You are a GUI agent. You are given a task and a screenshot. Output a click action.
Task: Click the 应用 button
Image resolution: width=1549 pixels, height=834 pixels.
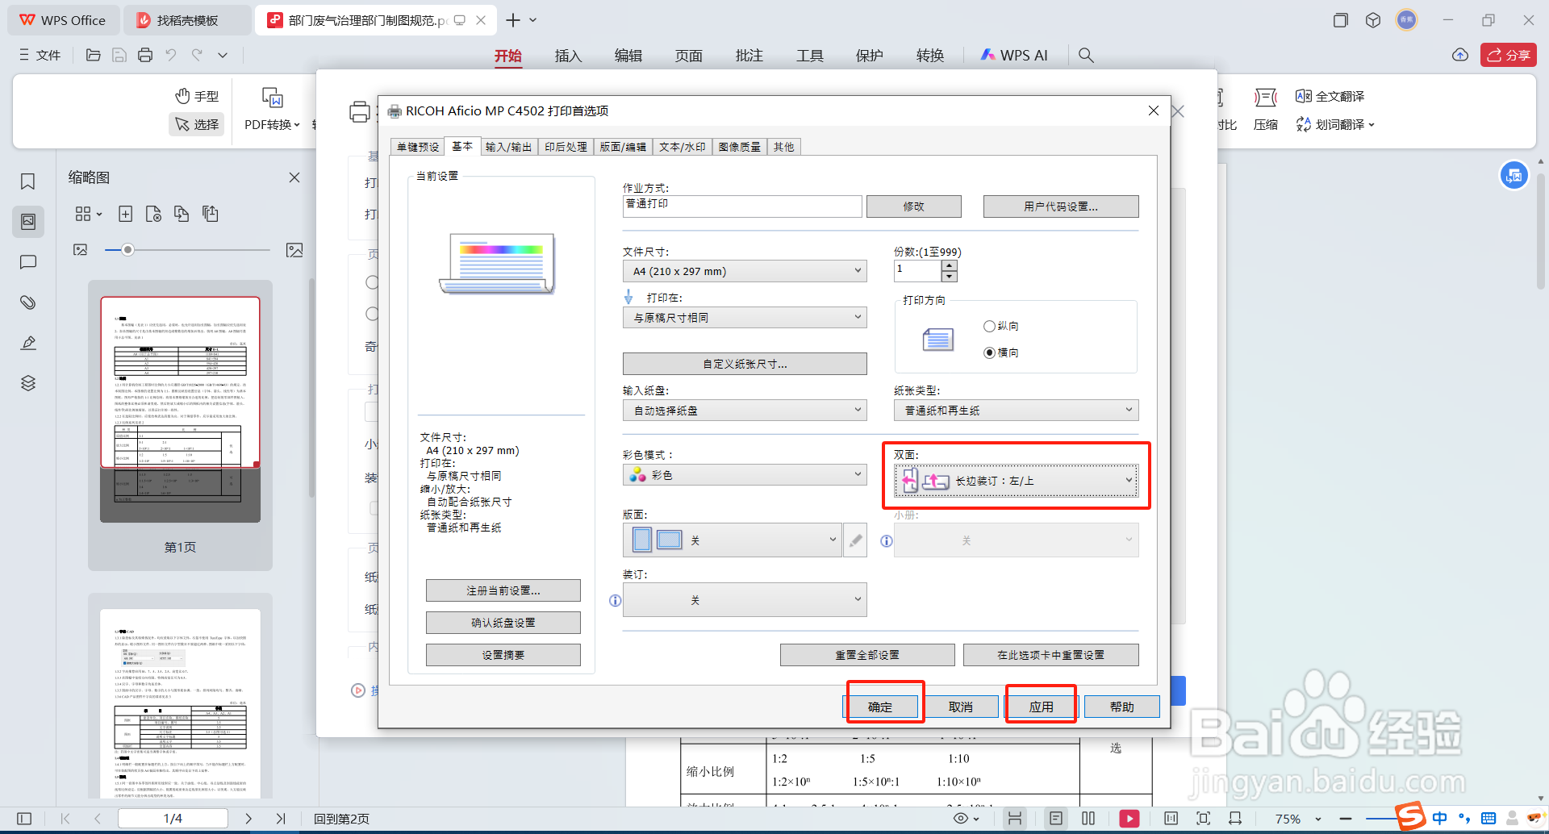[x=1042, y=707]
